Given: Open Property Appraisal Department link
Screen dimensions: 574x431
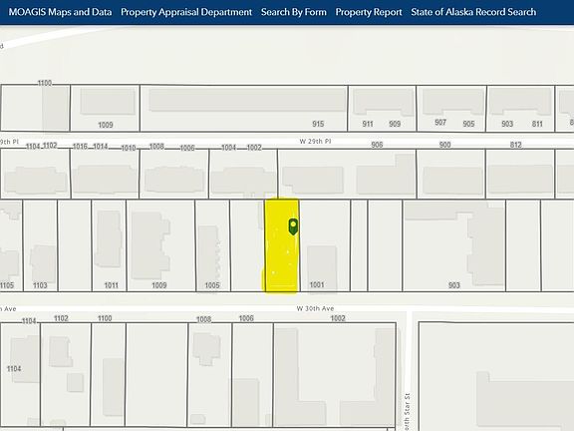Looking at the screenshot, I should (186, 12).
